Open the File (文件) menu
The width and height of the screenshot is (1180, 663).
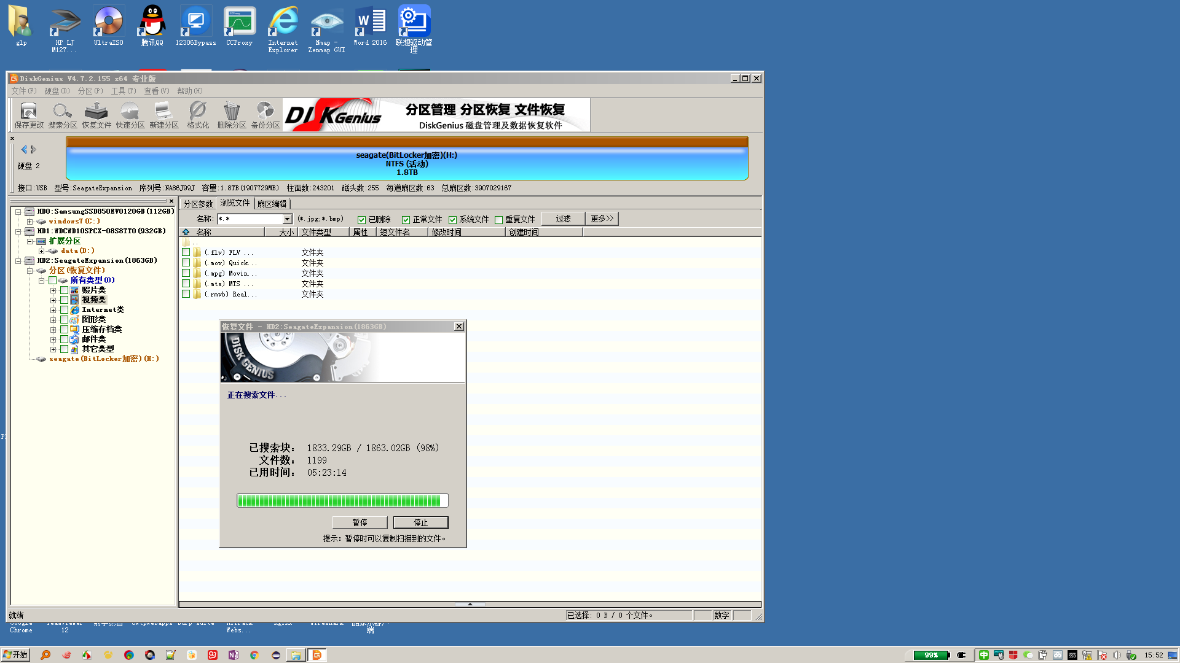(x=24, y=91)
